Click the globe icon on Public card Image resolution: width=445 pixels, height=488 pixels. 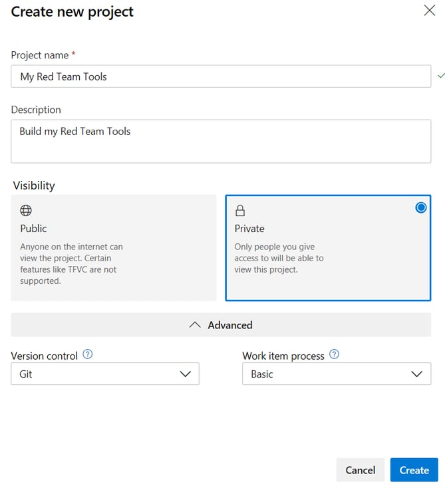26,211
